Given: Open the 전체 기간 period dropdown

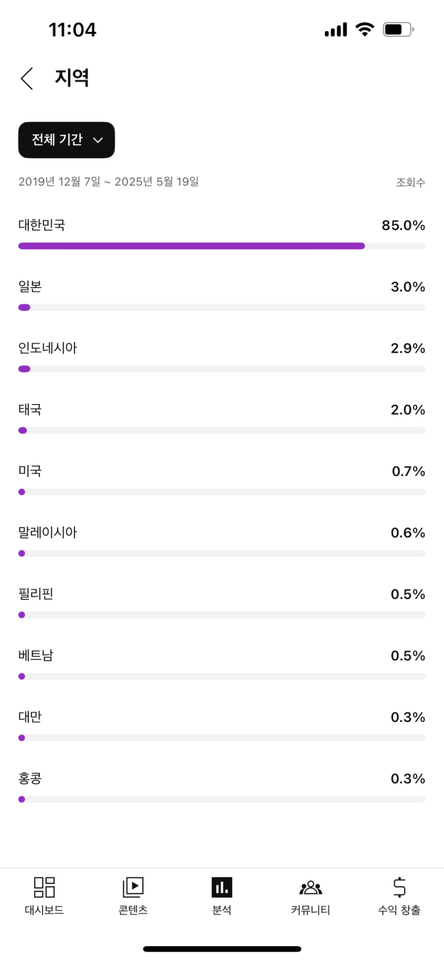Looking at the screenshot, I should pos(67,140).
